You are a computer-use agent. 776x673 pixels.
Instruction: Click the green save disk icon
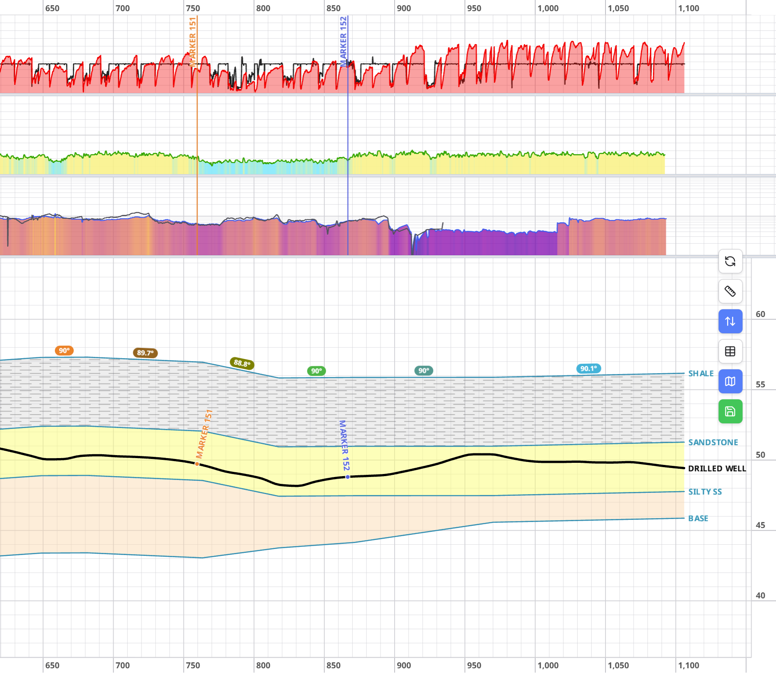click(x=730, y=411)
